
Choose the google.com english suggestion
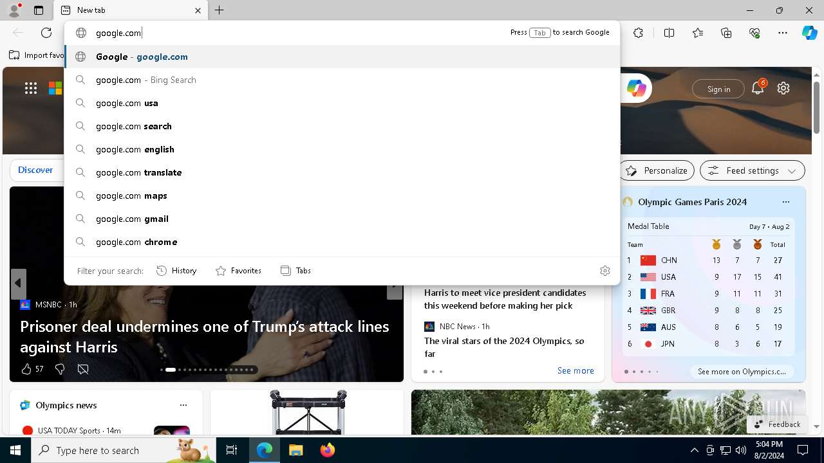tap(342, 149)
